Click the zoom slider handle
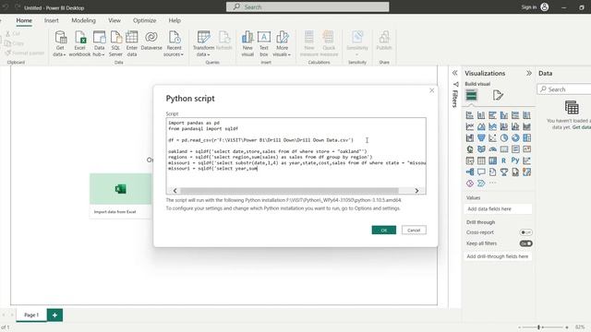The image size is (591, 332). tap(538, 327)
